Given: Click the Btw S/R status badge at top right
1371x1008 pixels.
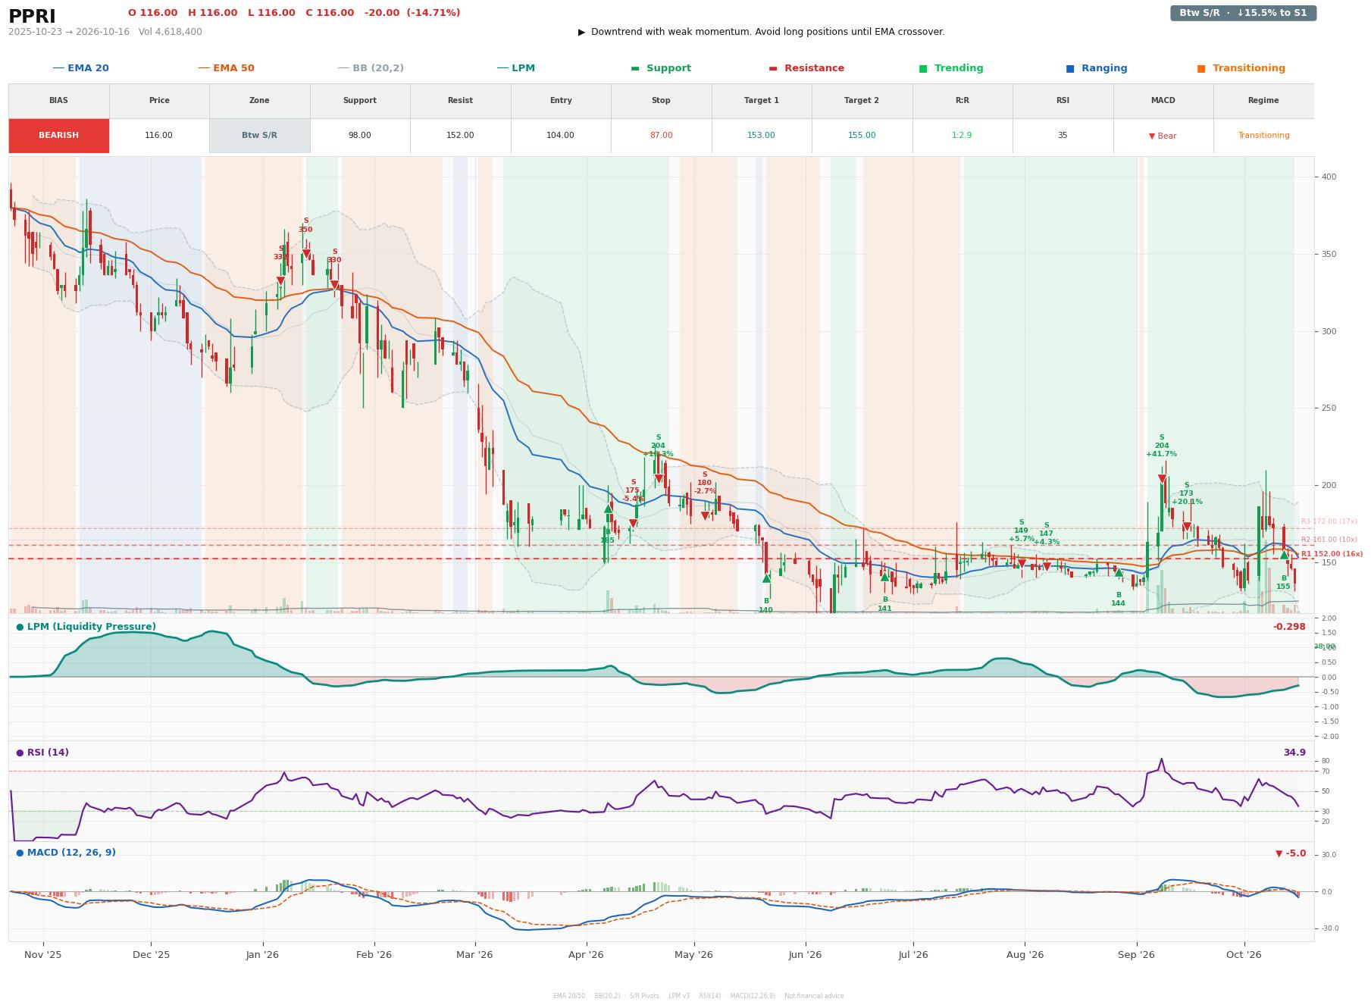Looking at the screenshot, I should pos(1243,13).
